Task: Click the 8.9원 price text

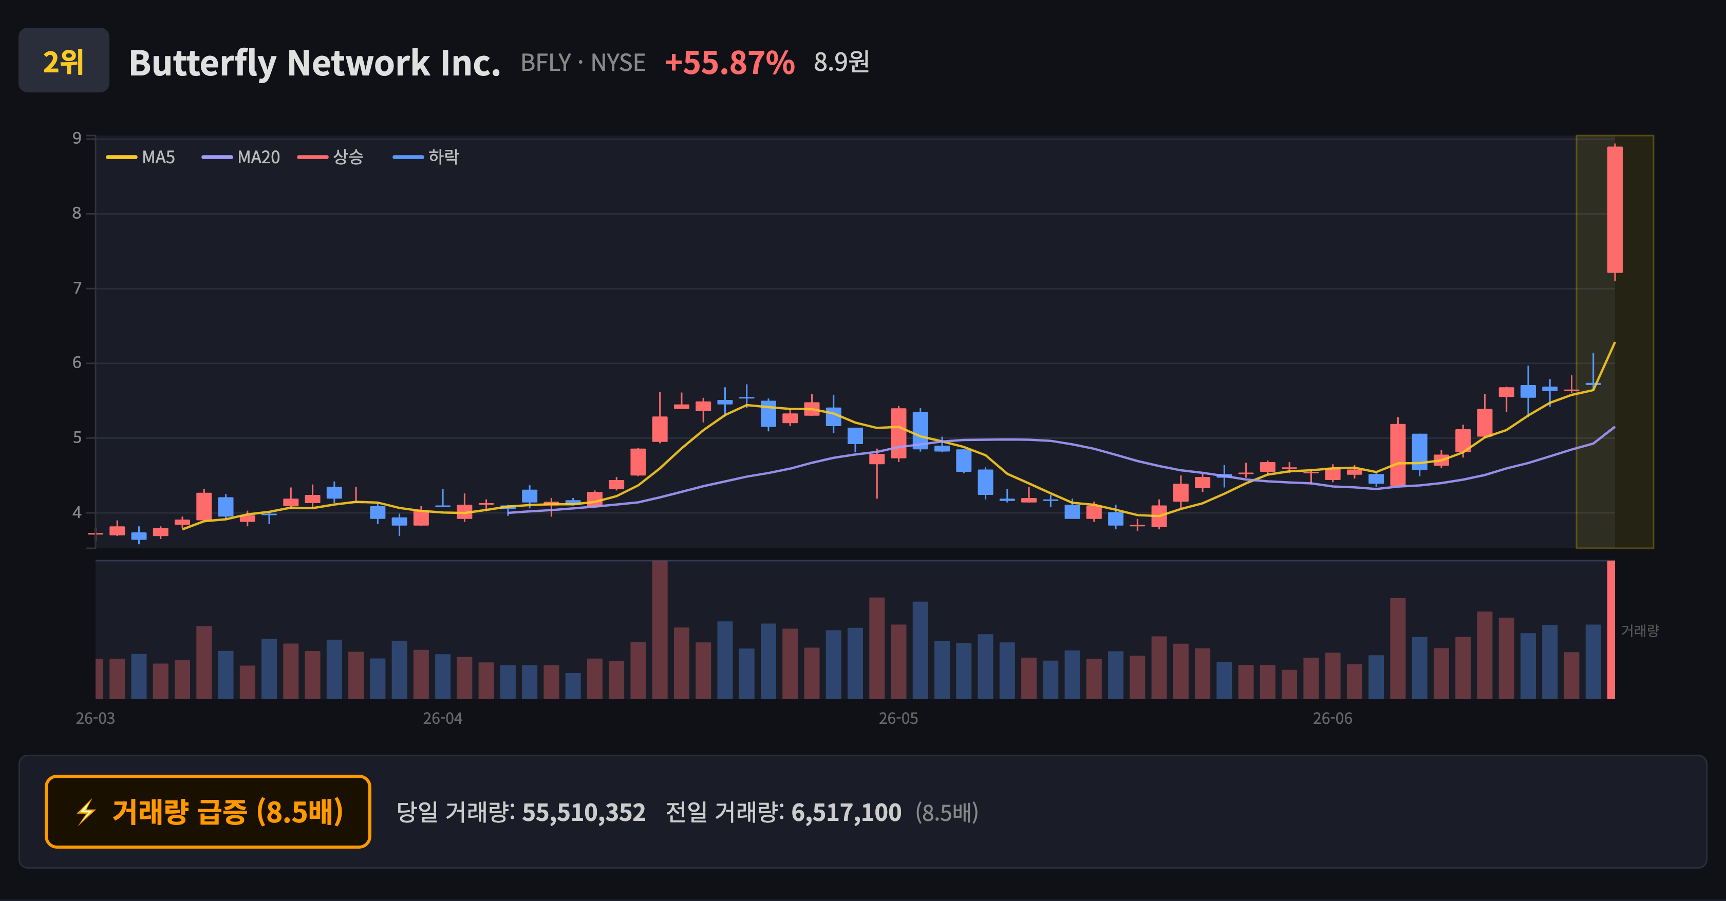Action: [x=841, y=62]
